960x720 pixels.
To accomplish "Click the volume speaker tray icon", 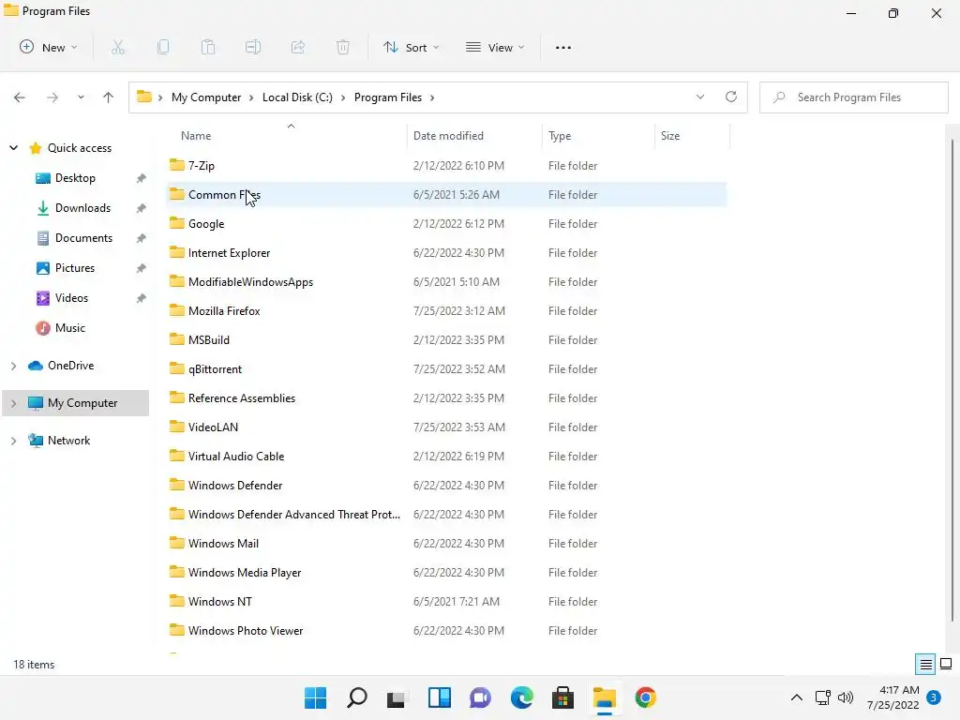I will pos(846,697).
